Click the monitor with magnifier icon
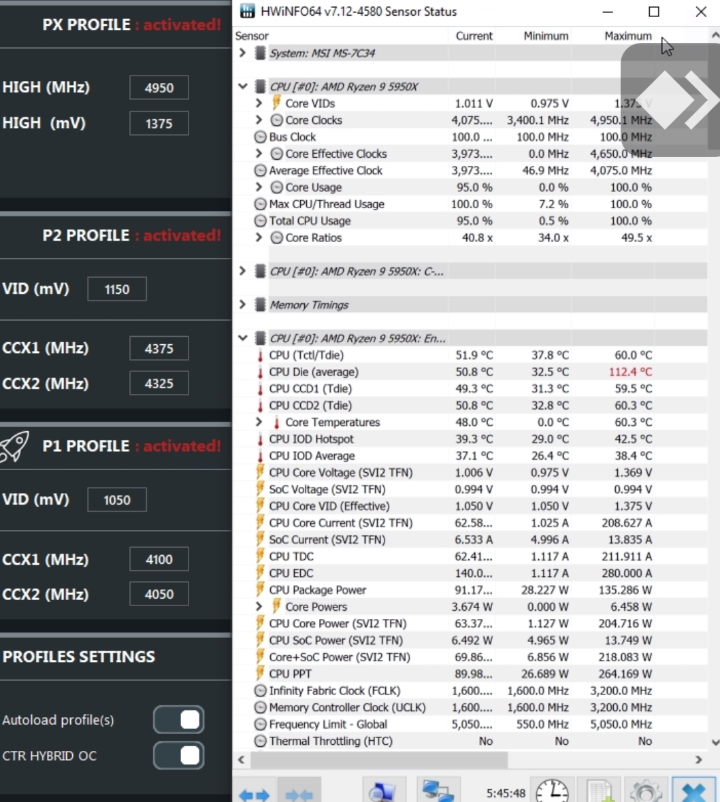This screenshot has width=720, height=802. coord(384,792)
